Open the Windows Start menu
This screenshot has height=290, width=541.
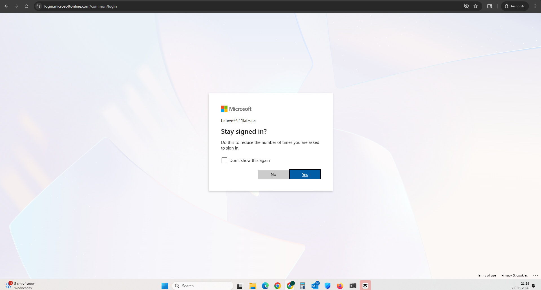(x=165, y=286)
